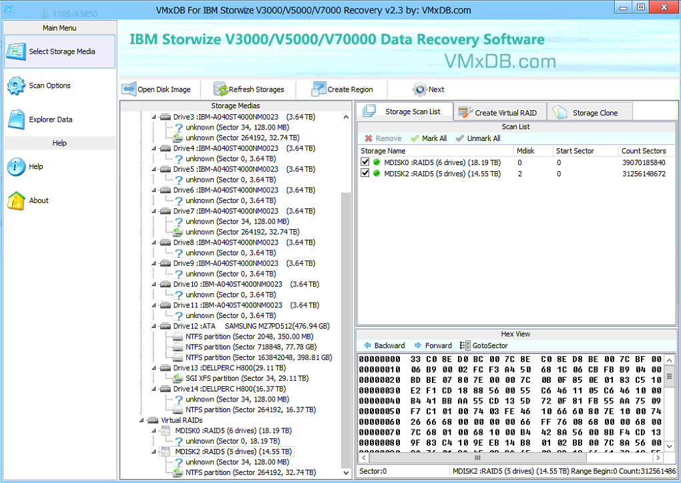Switch to the Storage Scan List tab
This screenshot has width=681, height=483.
pyautogui.click(x=405, y=112)
